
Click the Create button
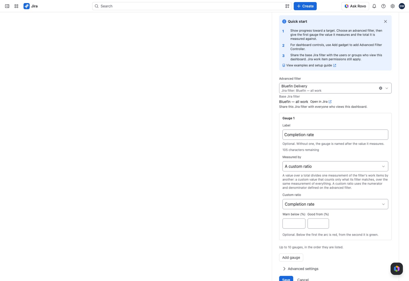(x=305, y=6)
